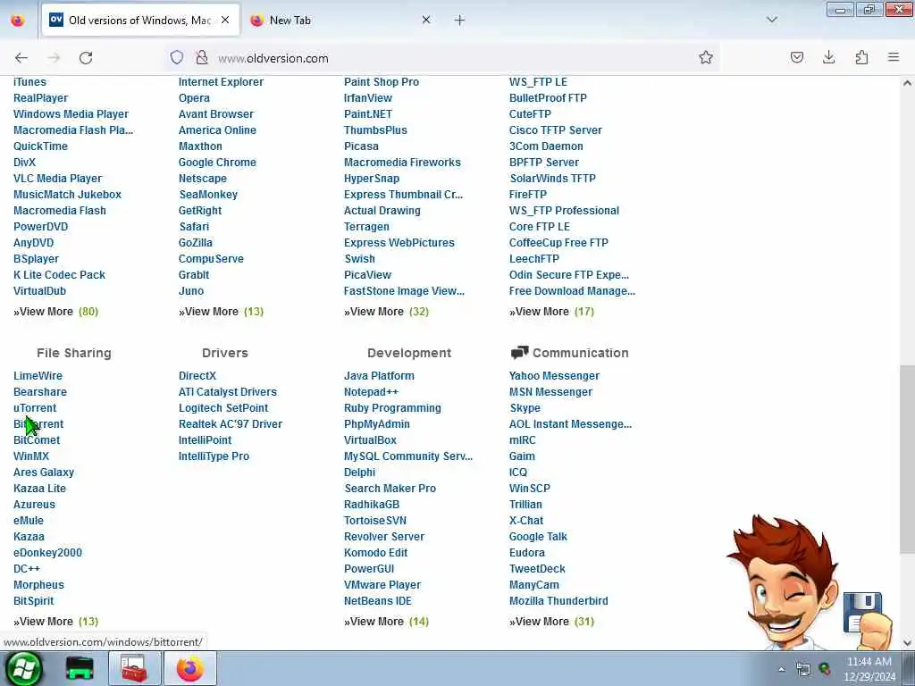This screenshot has width=915, height=686.
Task: Open the Extensions puzzle icon
Action: [x=861, y=57]
